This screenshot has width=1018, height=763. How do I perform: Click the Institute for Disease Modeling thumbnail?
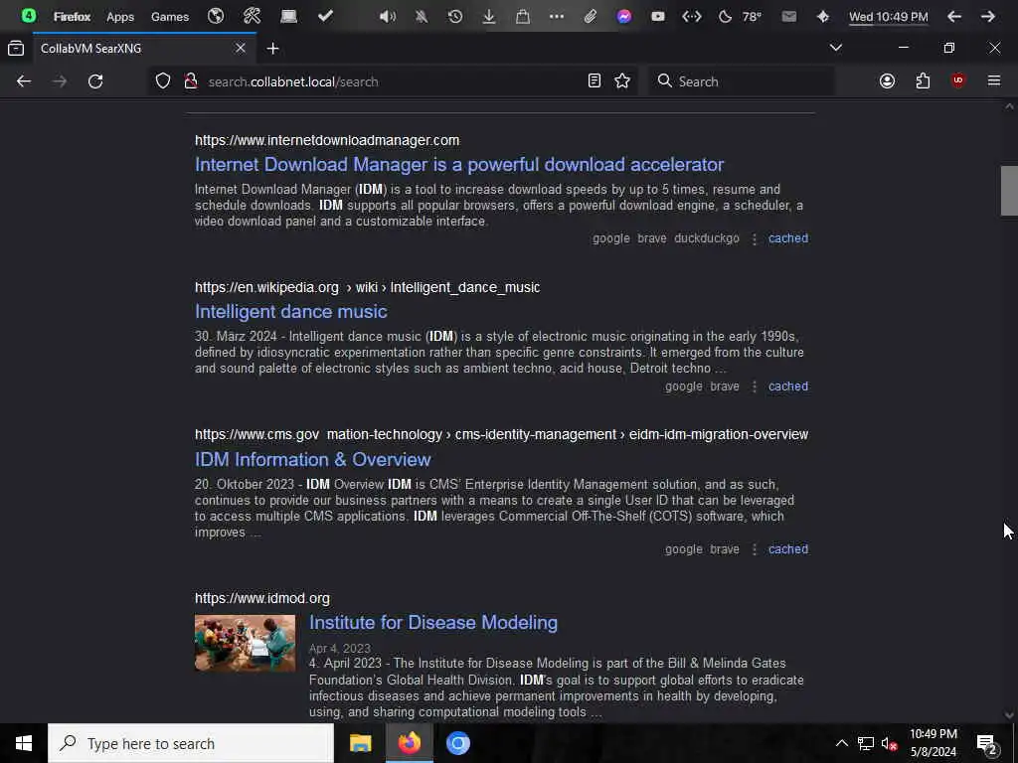coord(245,643)
